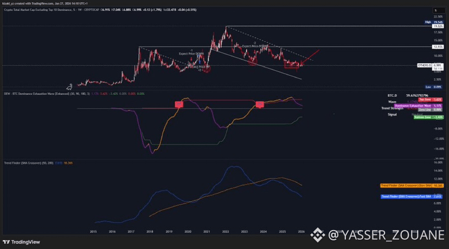The image size is (449, 249).
Task: Click the second red signal marker on DEW pane
Action: [x=260, y=104]
